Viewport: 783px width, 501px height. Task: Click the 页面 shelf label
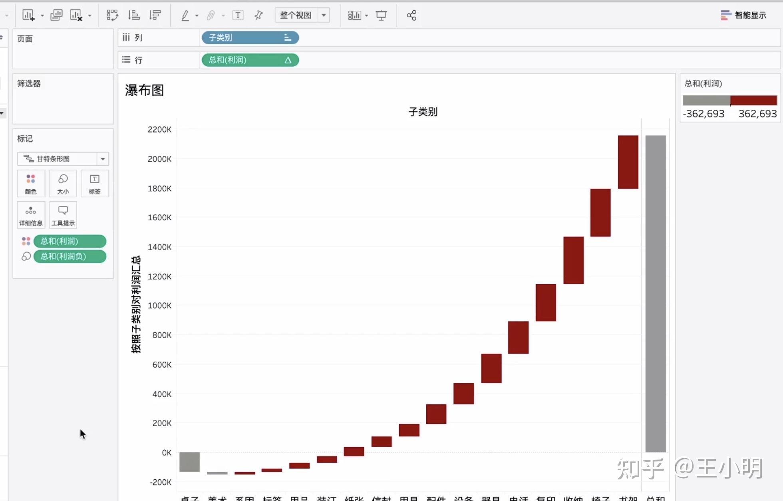[x=25, y=39]
